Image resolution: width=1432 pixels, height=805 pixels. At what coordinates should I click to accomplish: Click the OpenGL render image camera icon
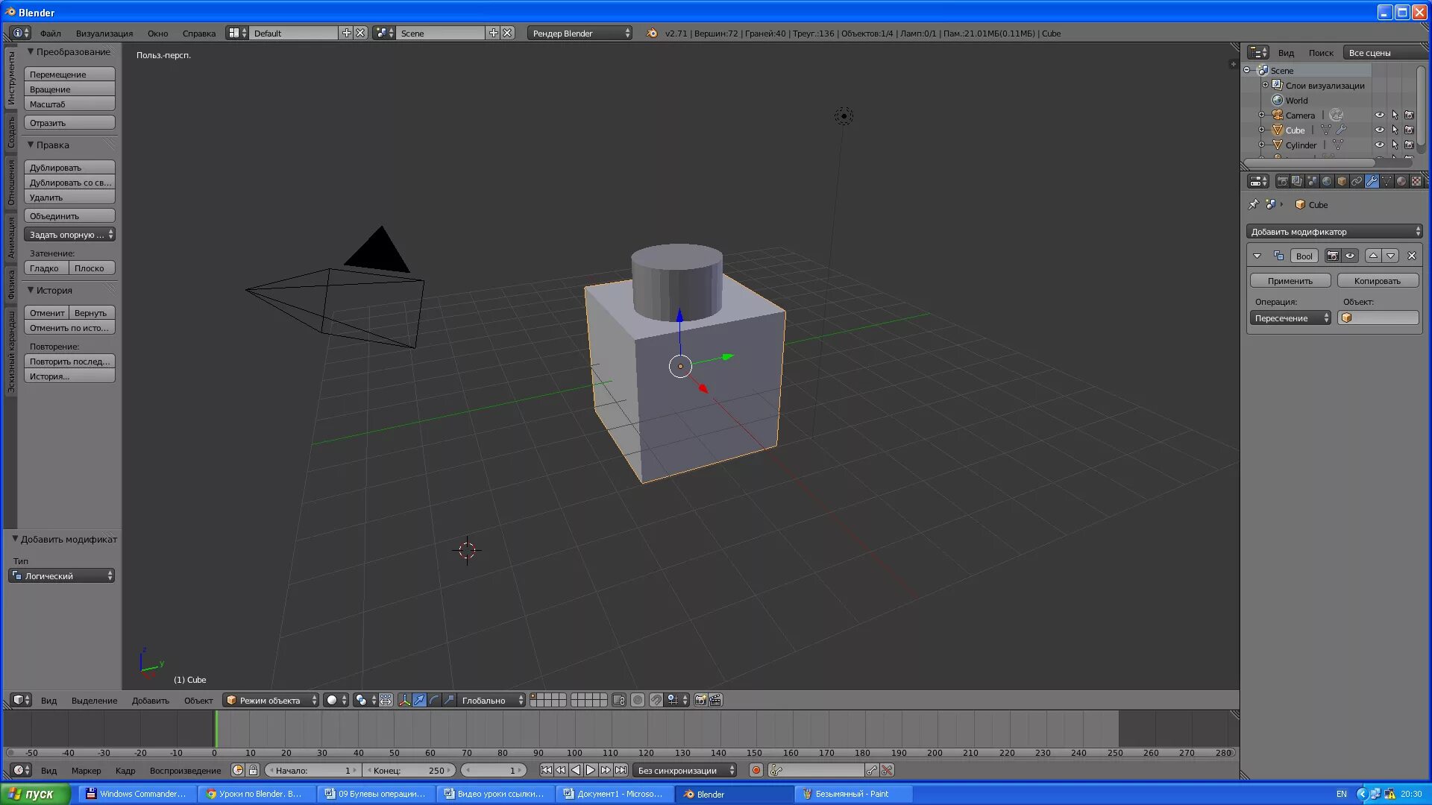[700, 700]
